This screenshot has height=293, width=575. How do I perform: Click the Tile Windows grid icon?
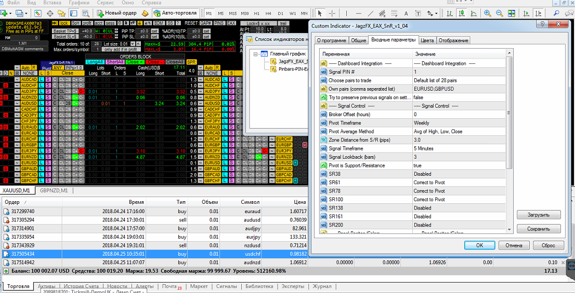pos(511,13)
